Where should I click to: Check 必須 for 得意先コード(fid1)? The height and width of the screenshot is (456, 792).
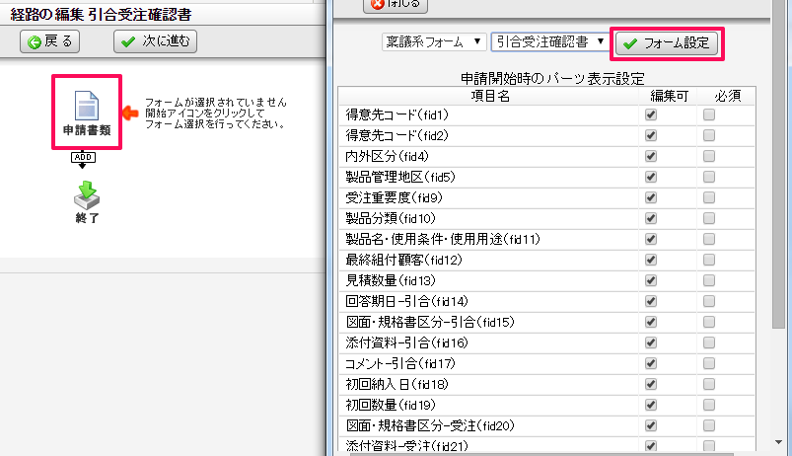(x=709, y=114)
